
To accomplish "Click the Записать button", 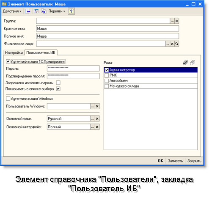I will coord(175,161).
